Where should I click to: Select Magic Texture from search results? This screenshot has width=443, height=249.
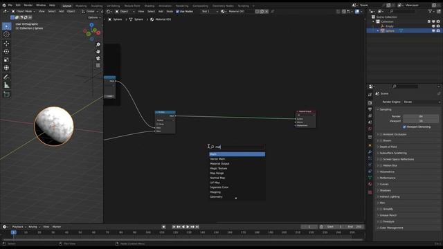[x=237, y=169]
